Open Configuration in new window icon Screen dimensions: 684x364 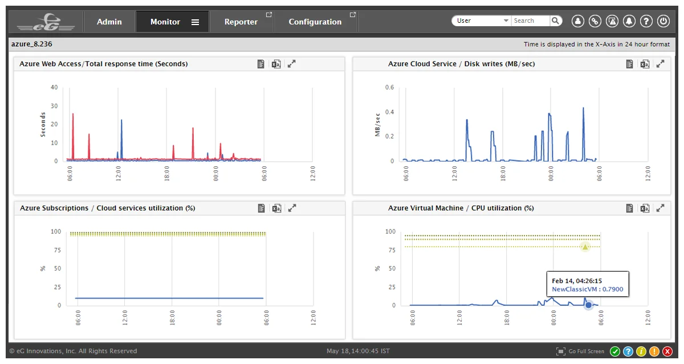352,14
